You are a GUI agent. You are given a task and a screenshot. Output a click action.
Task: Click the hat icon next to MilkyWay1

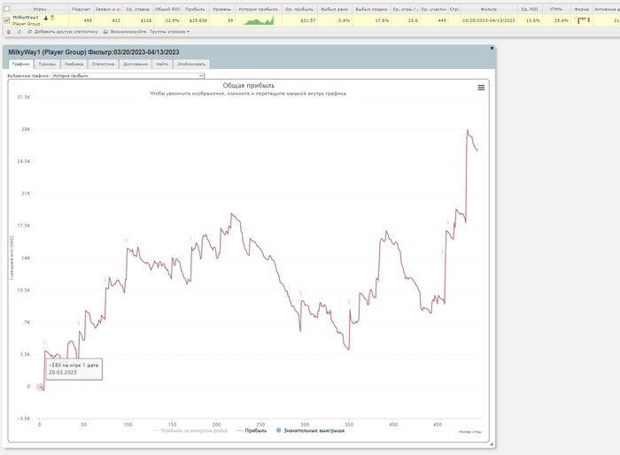tap(45, 18)
